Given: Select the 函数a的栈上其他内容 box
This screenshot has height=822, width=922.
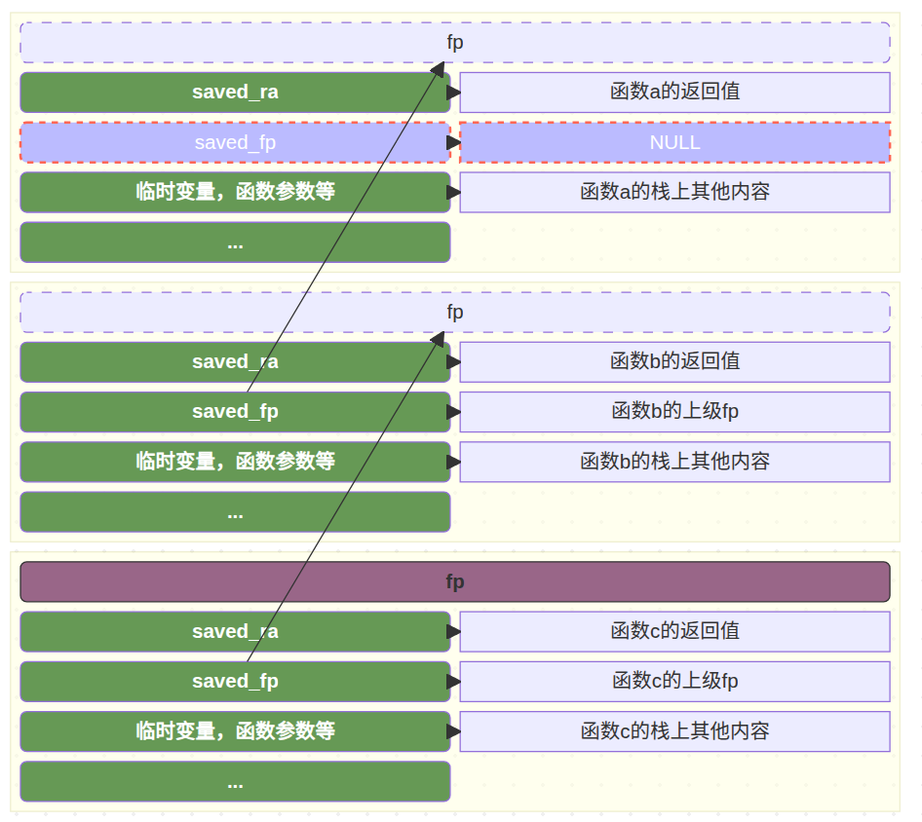Looking at the screenshot, I should pos(674,192).
